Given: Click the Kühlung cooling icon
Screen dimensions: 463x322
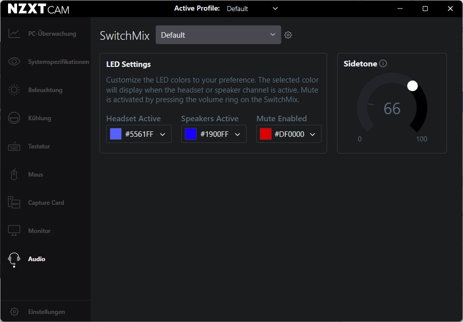Looking at the screenshot, I should (x=14, y=118).
